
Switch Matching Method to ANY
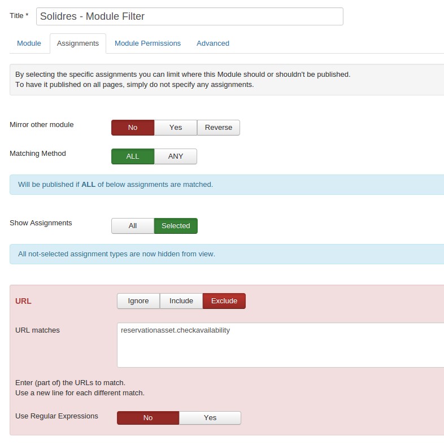[176, 156]
